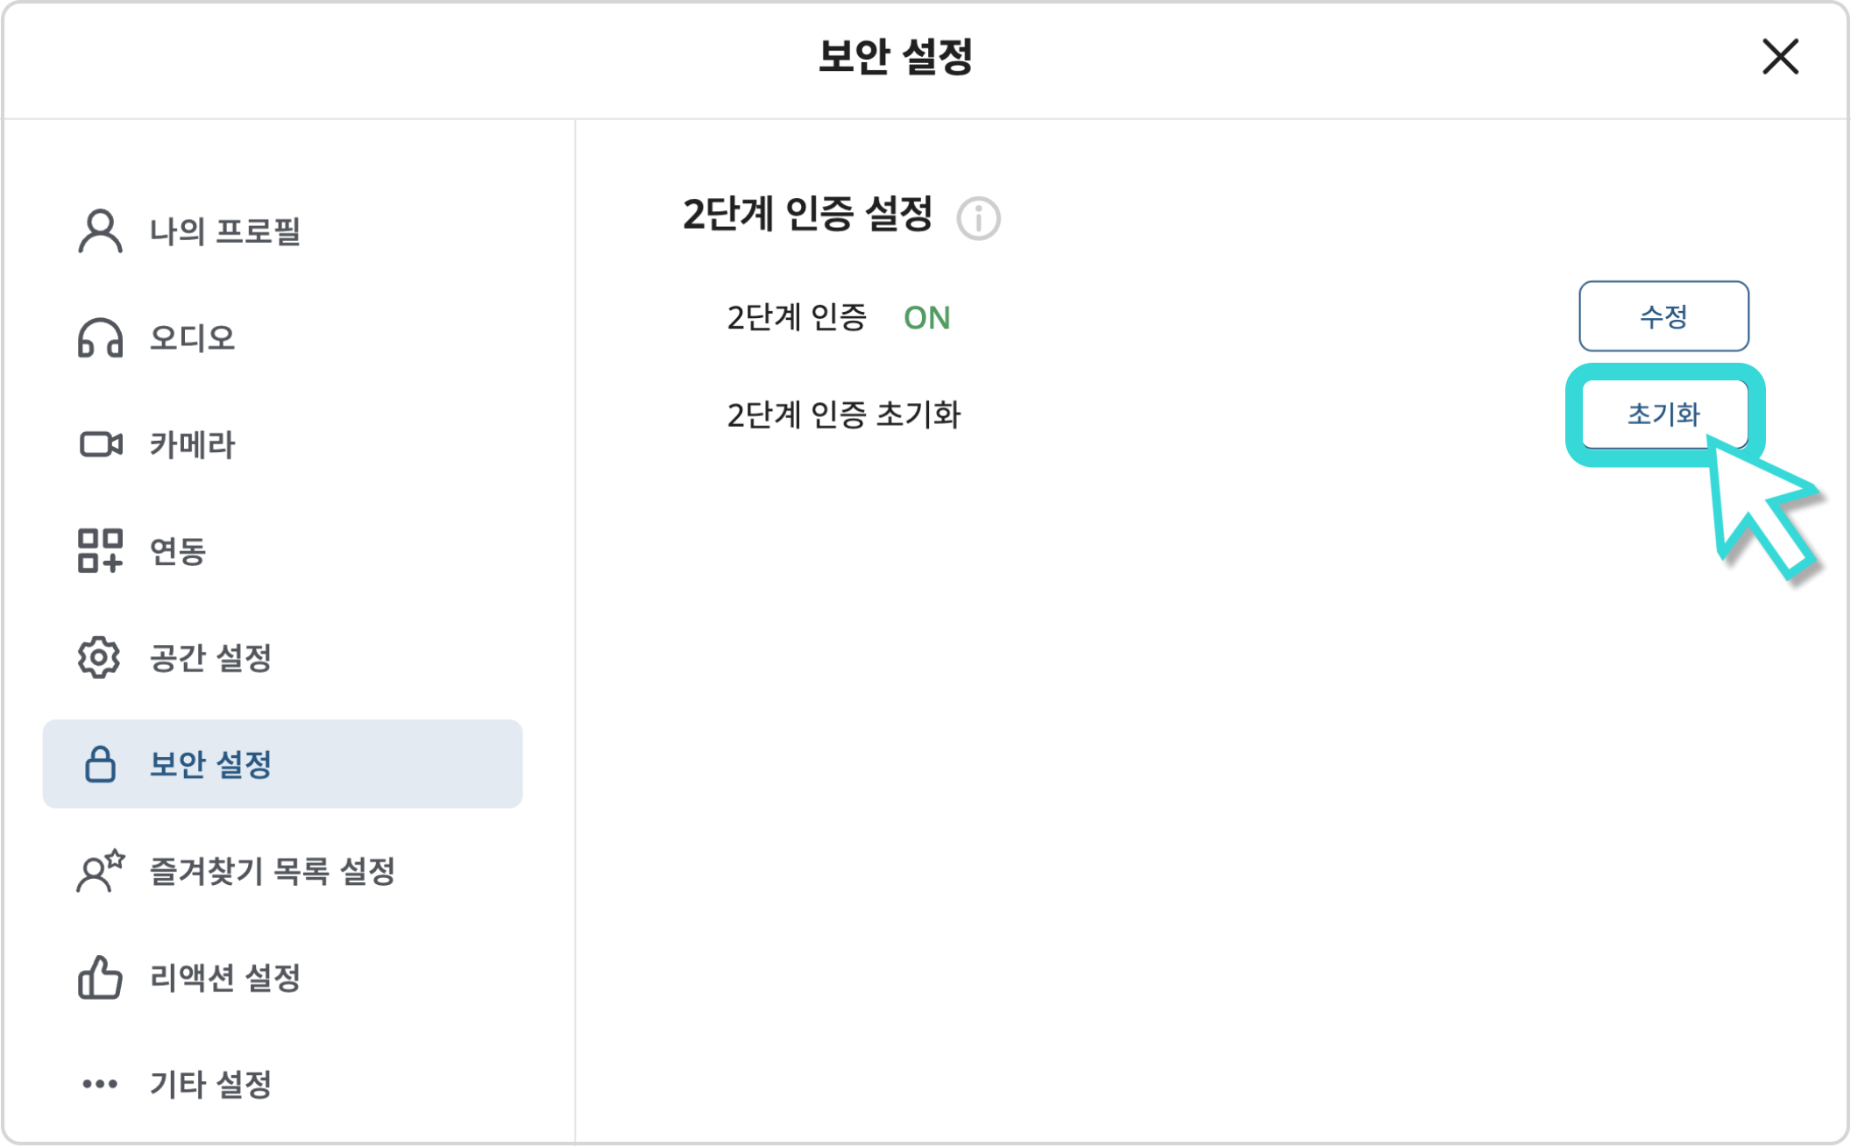Click the 연동 integration blocks icon
Viewport: 1851px width, 1147px height.
point(99,552)
